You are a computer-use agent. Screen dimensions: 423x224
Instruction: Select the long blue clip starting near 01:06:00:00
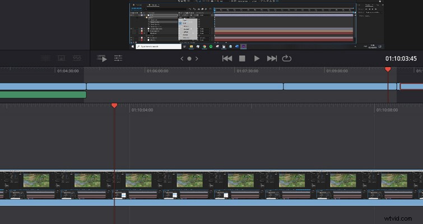pyautogui.click(x=185, y=86)
